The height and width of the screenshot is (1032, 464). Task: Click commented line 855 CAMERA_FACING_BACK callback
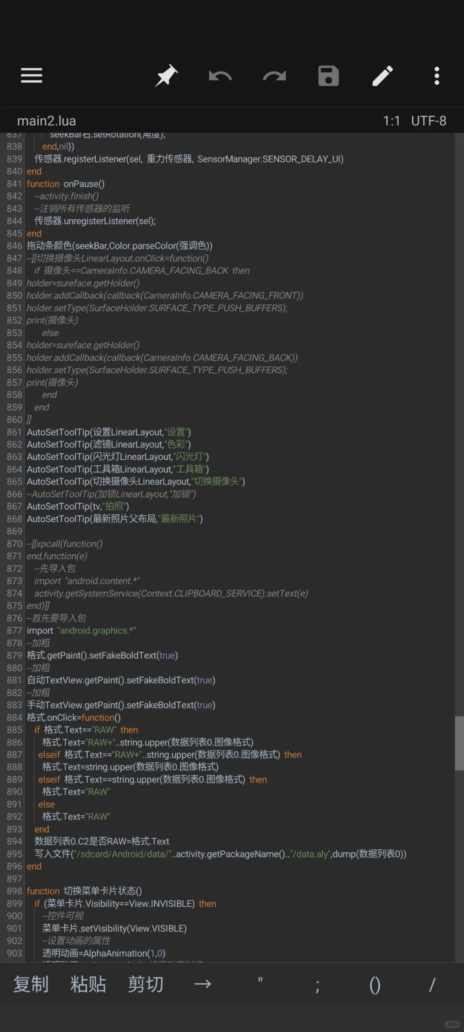coord(162,358)
